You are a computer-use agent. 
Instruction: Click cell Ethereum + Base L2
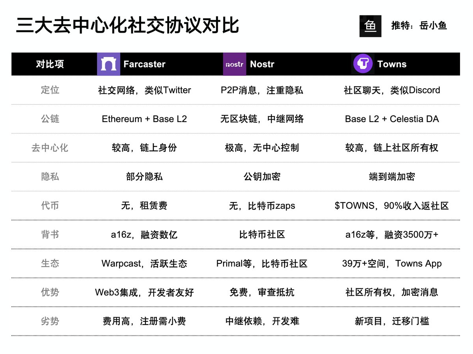pyautogui.click(x=144, y=119)
